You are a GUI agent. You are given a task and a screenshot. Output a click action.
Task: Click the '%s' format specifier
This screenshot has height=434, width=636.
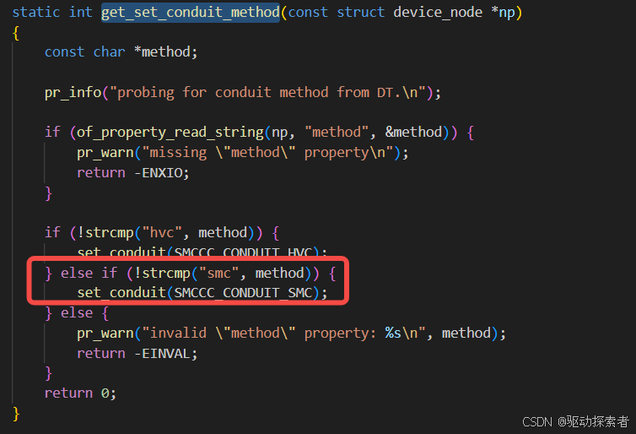tap(393, 333)
